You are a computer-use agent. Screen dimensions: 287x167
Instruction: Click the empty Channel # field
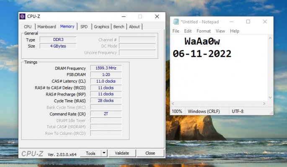tap(137, 40)
